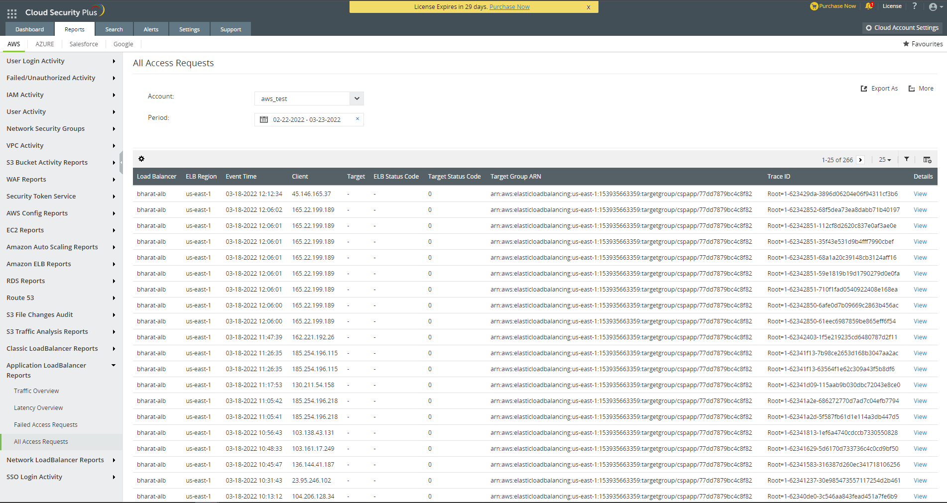This screenshot has width=947, height=503.
Task: Open the Account dropdown aws_test
Action: coord(309,99)
